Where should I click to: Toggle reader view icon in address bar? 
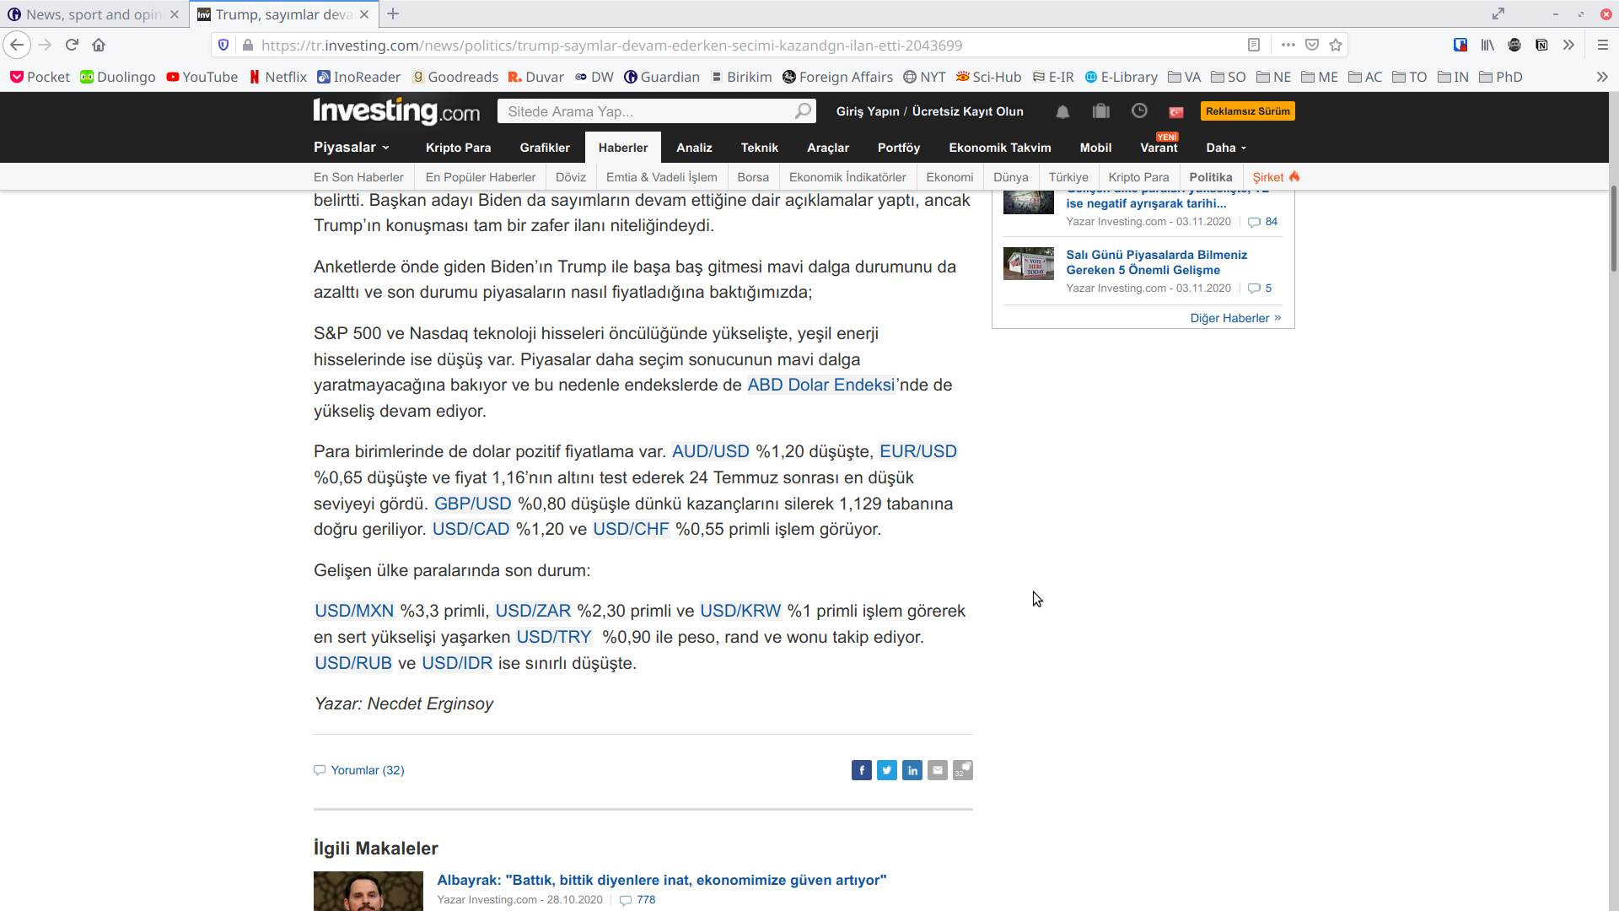click(1254, 45)
